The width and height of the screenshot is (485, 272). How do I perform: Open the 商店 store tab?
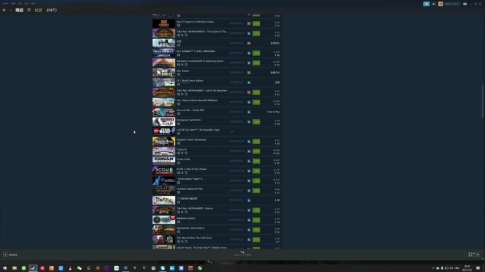(19, 10)
